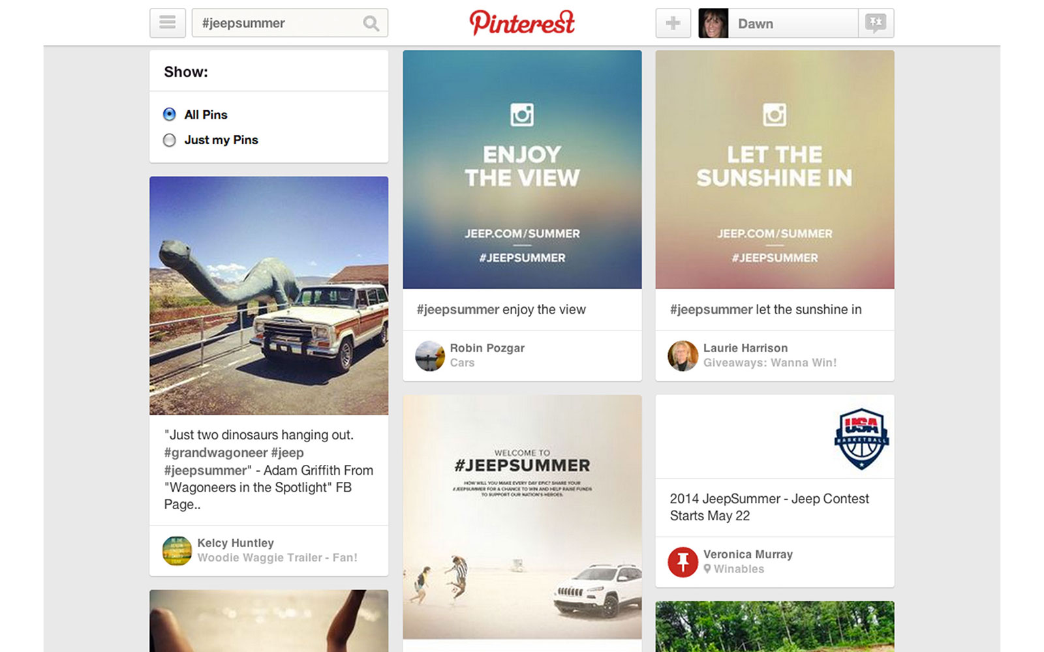Viewport: 1044px width, 652px height.
Task: Open the hamburger categories menu
Action: tap(168, 23)
